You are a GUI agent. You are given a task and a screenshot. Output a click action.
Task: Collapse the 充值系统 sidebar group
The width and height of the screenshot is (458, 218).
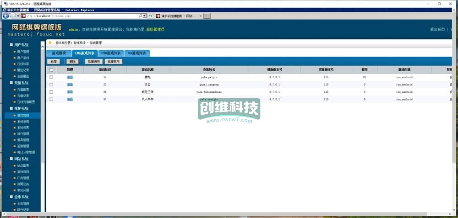coord(11,83)
